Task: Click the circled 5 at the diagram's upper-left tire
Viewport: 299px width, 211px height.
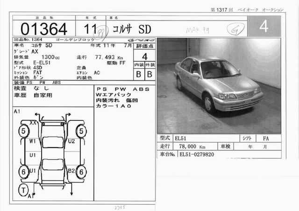Action: 22,131
